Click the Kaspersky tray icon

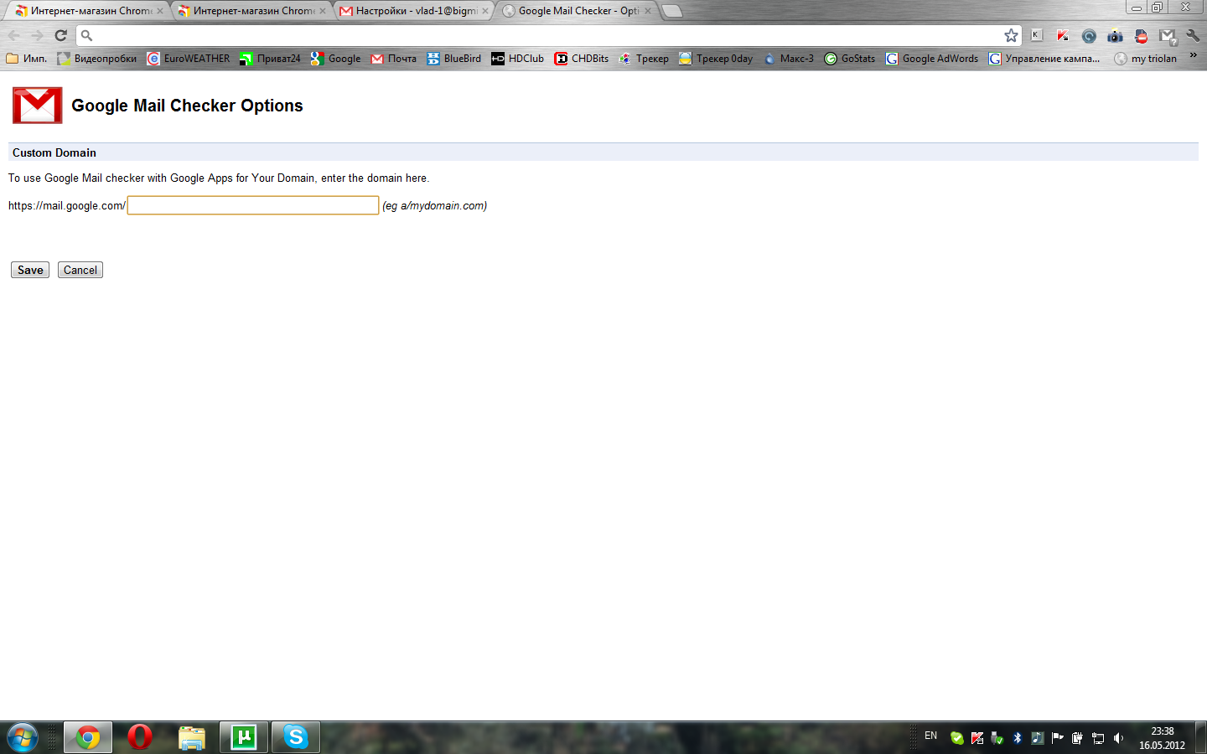976,738
